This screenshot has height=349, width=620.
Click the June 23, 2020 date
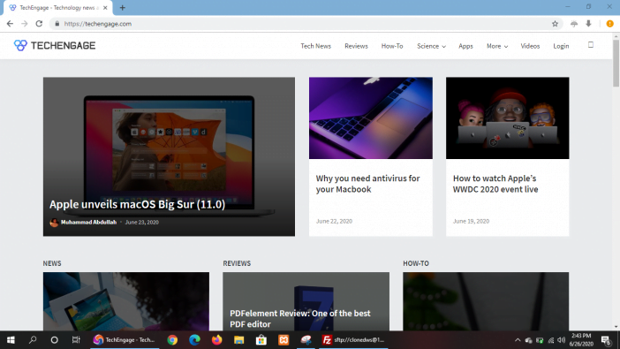141,222
